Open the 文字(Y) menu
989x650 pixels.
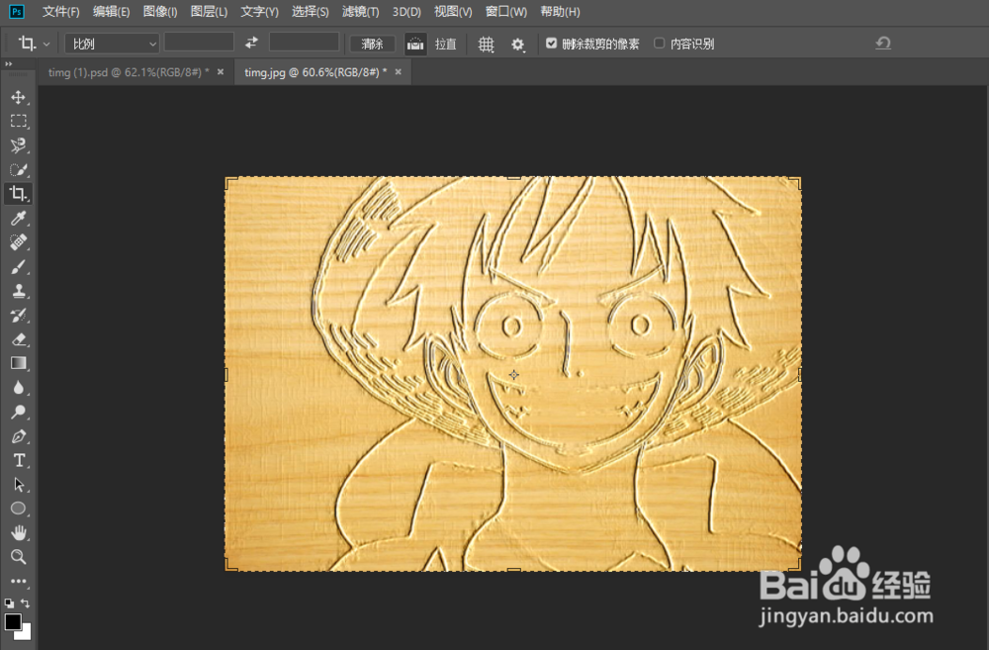coord(259,12)
